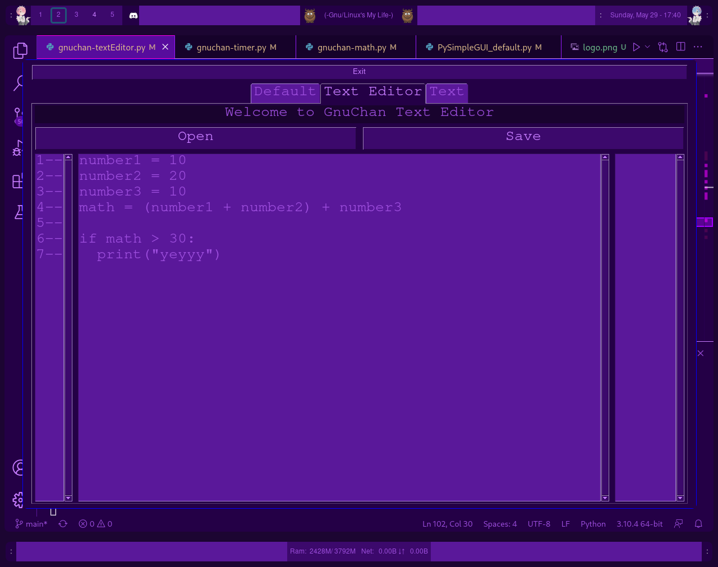
Task: Open the run options dropdown chevron
Action: tap(647, 47)
